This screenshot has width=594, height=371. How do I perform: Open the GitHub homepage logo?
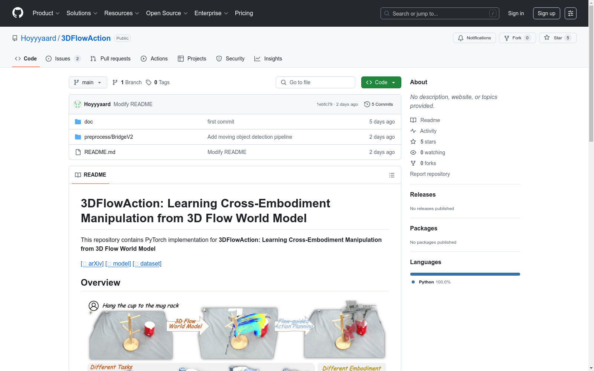(18, 13)
